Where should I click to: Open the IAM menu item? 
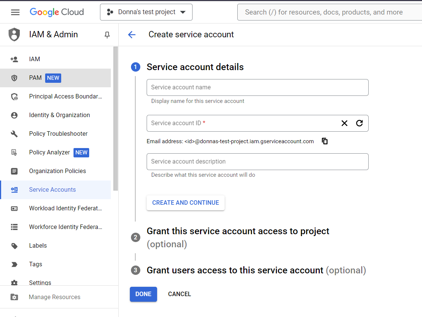click(x=56, y=59)
